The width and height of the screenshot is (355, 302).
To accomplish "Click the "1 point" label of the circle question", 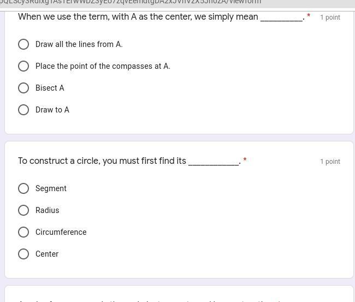I will point(330,162).
